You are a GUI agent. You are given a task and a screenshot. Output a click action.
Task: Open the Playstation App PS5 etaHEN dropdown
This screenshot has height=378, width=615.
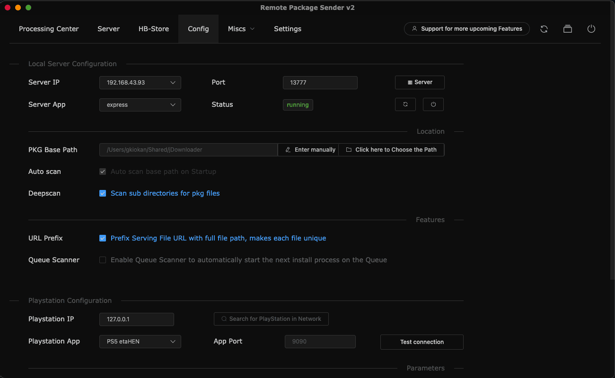pos(140,342)
